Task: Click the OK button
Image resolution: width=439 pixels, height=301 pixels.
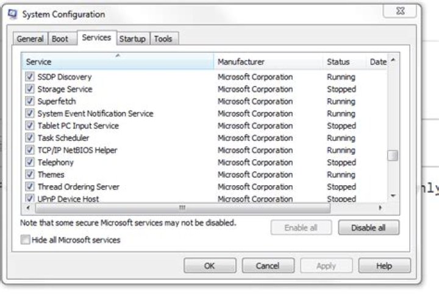Action: 210,266
